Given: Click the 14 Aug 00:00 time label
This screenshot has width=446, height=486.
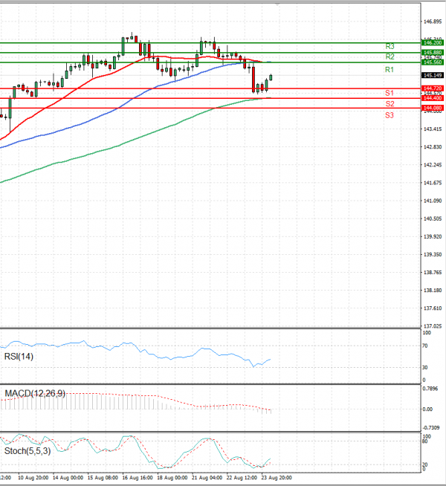Looking at the screenshot, I should [x=68, y=478].
